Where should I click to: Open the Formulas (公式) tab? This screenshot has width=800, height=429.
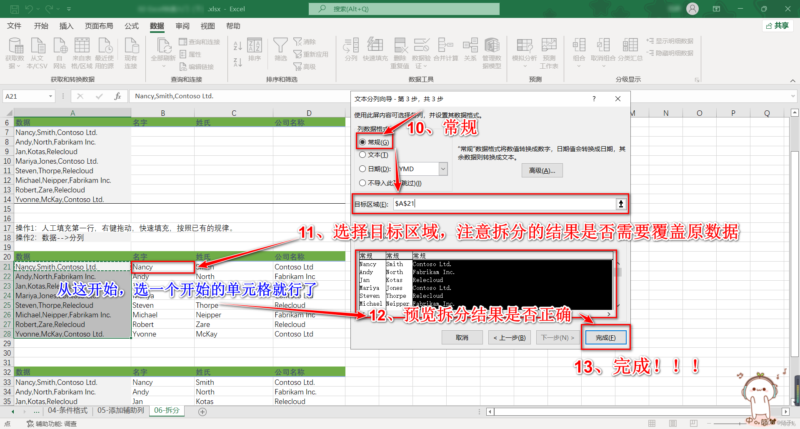132,26
